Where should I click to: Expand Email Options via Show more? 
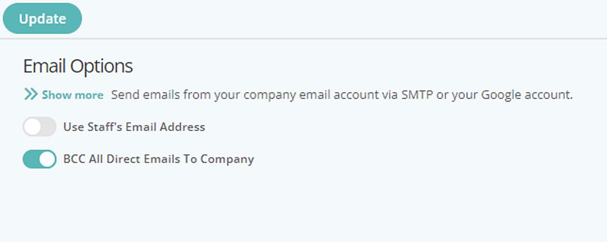click(72, 95)
